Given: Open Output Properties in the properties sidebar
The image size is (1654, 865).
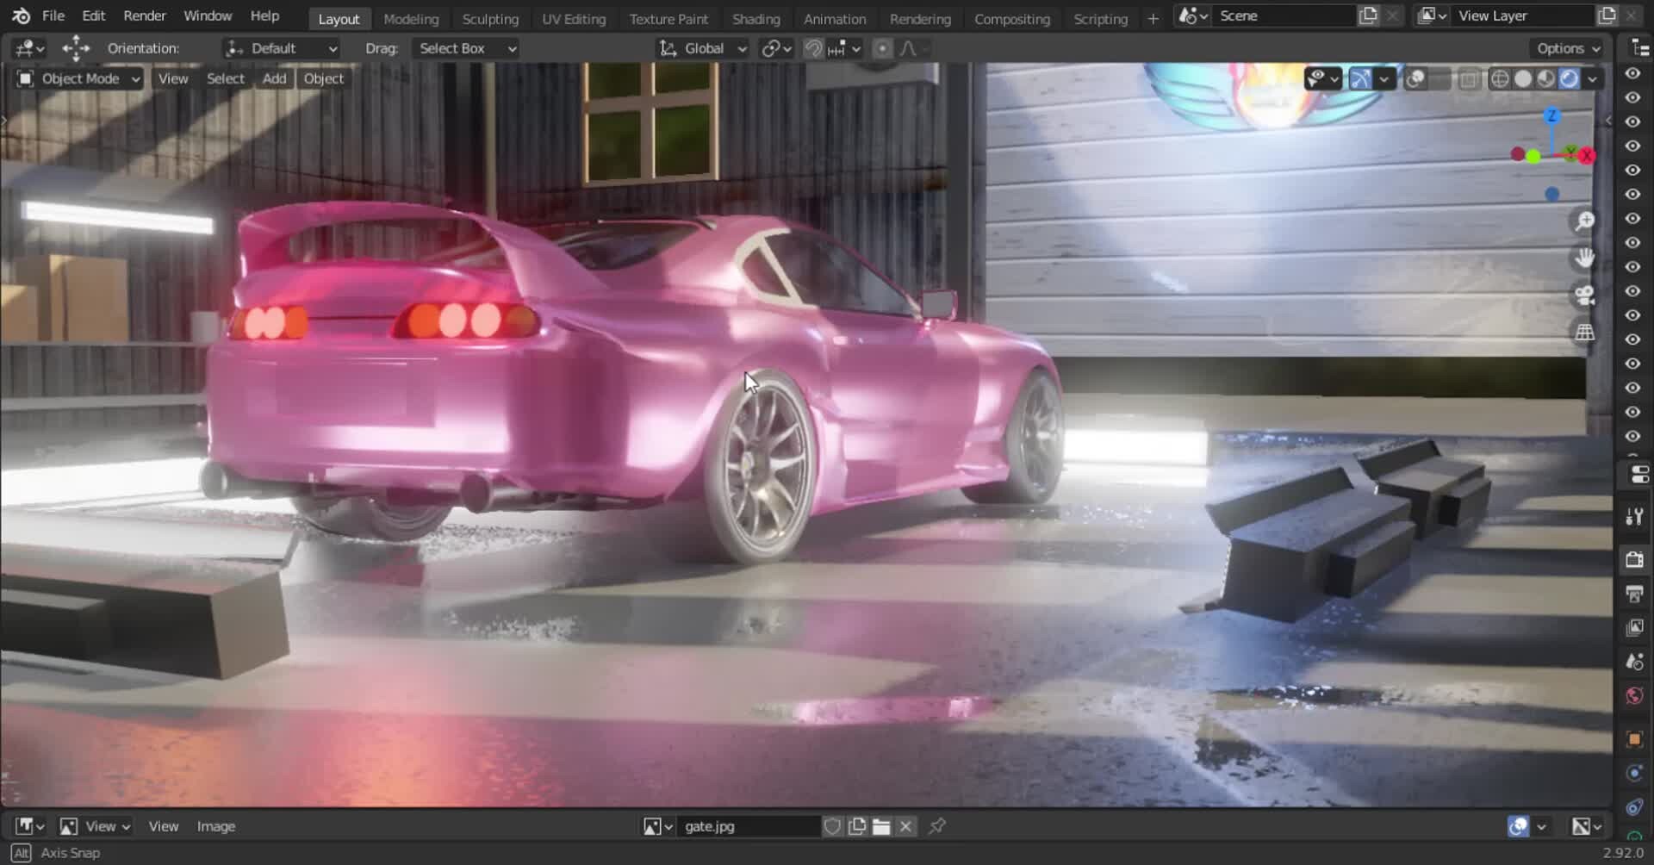Looking at the screenshot, I should 1634,594.
